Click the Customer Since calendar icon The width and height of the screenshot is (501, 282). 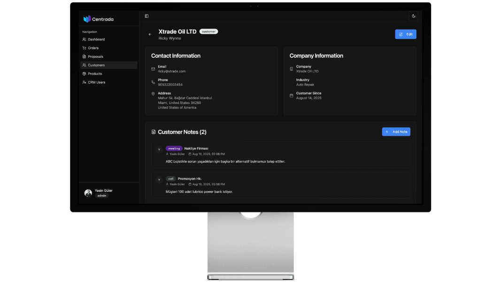click(x=292, y=95)
